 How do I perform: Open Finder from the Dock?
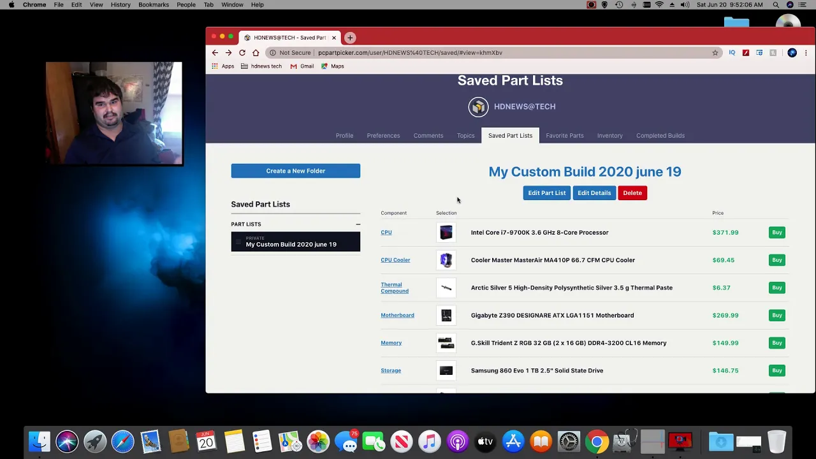[40, 441]
